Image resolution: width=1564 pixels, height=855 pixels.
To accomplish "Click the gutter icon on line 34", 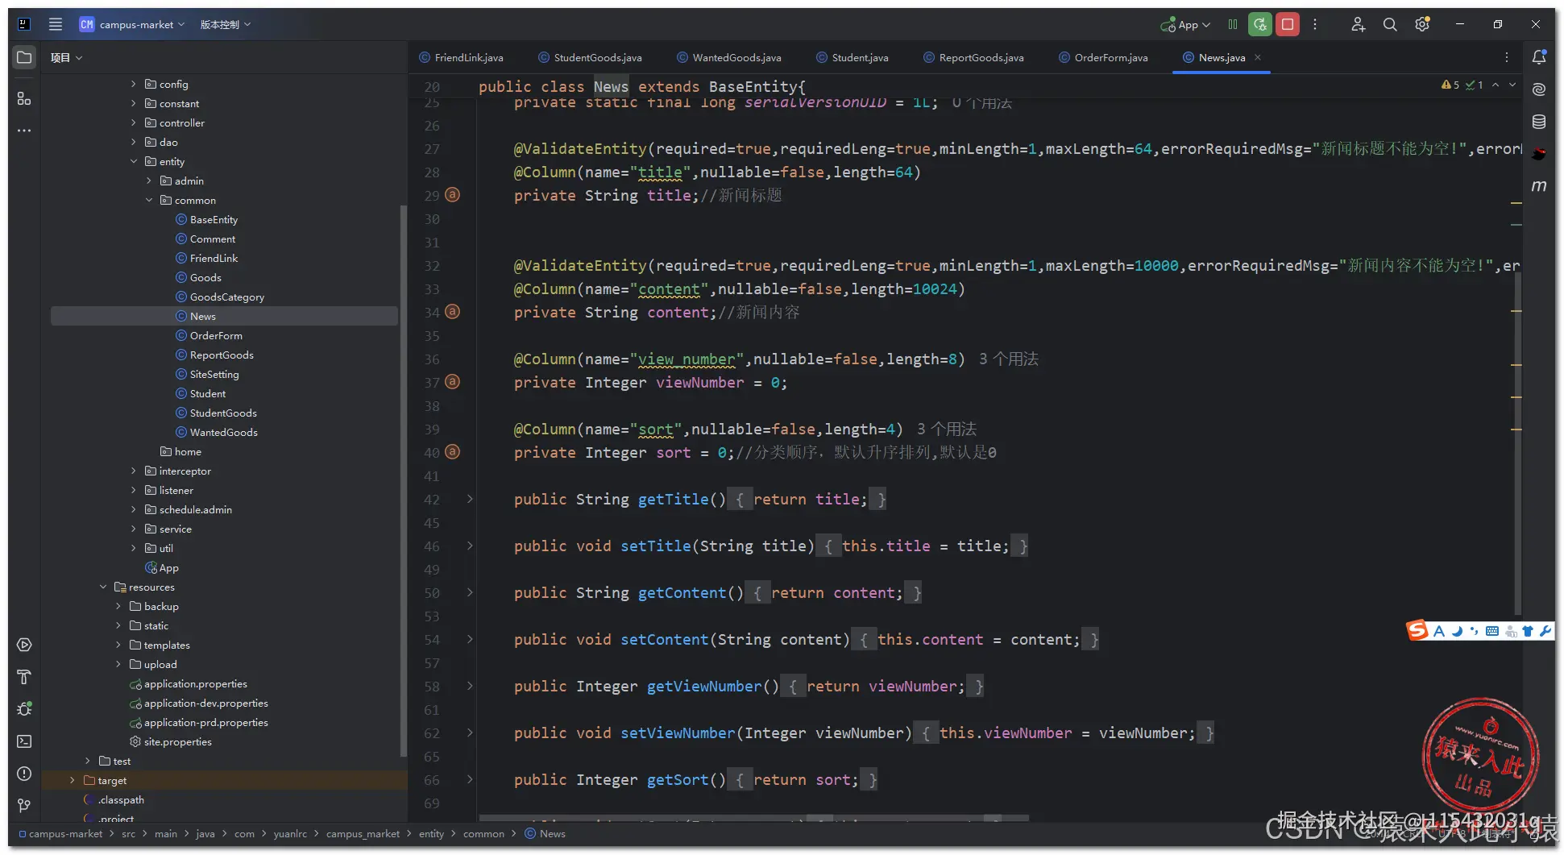I will [x=453, y=312].
